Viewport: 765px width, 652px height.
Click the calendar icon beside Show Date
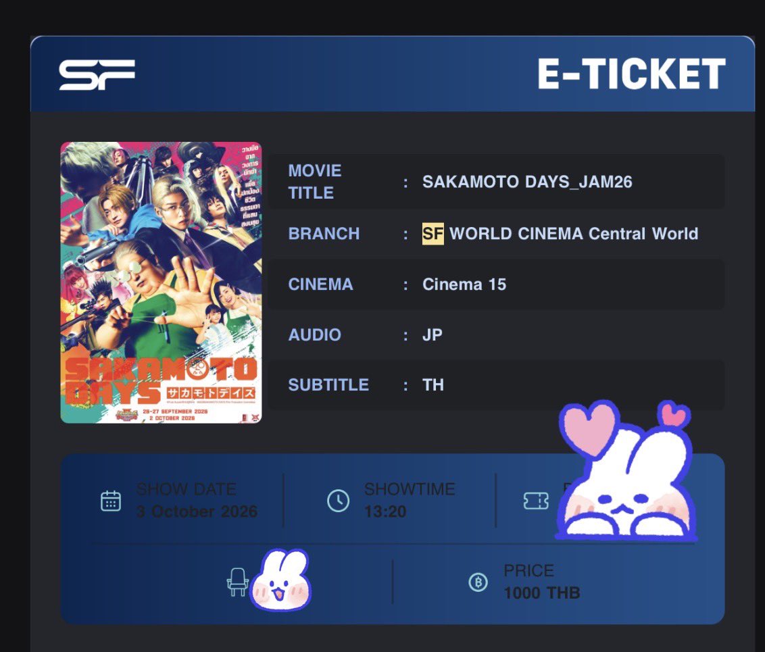click(x=111, y=501)
